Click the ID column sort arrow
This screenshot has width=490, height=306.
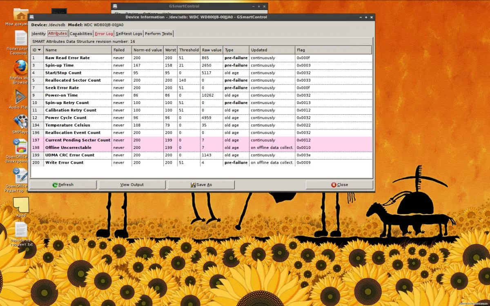tap(39, 50)
